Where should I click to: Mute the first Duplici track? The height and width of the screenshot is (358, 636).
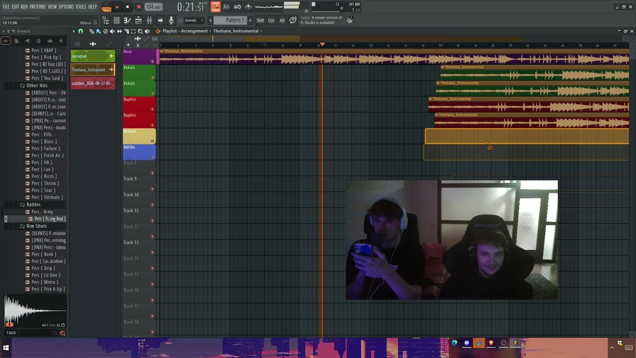[x=153, y=109]
